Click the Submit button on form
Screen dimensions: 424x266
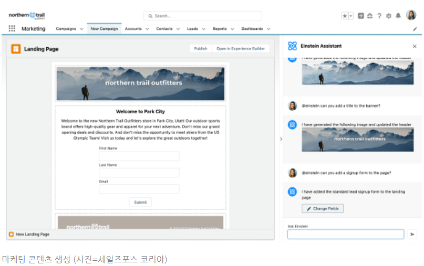point(140,203)
